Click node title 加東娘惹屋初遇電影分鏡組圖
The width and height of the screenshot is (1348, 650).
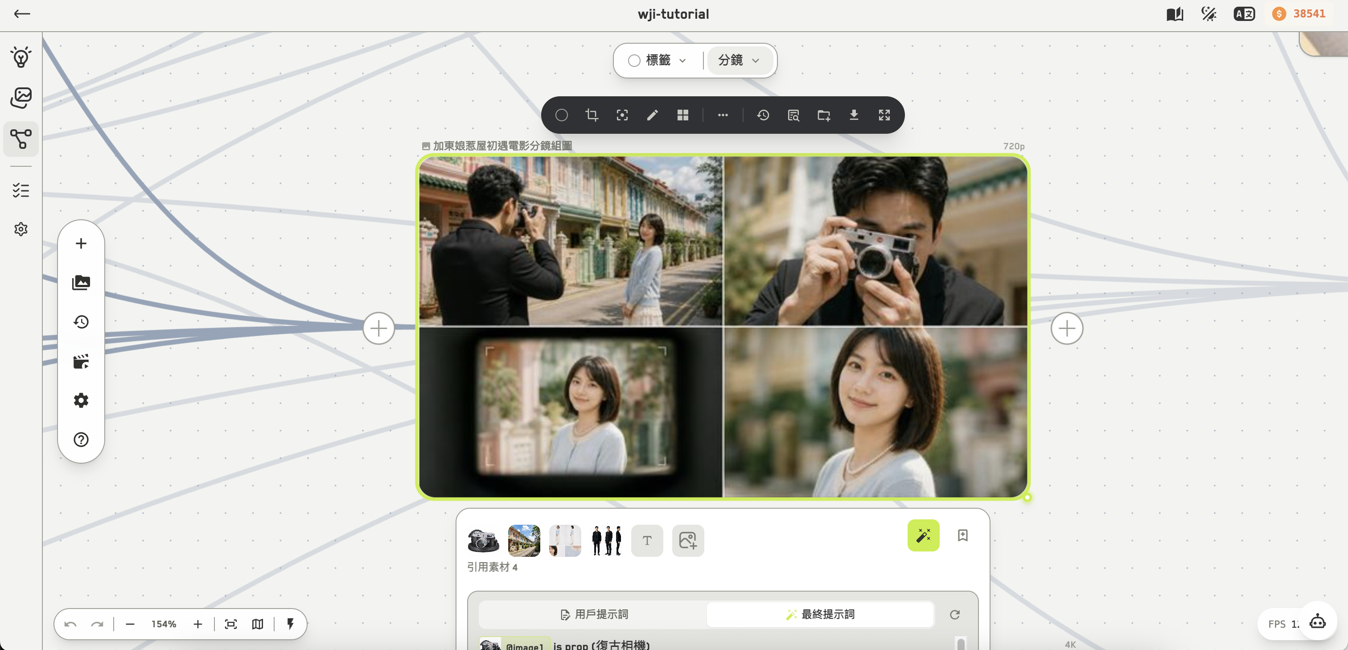click(502, 146)
